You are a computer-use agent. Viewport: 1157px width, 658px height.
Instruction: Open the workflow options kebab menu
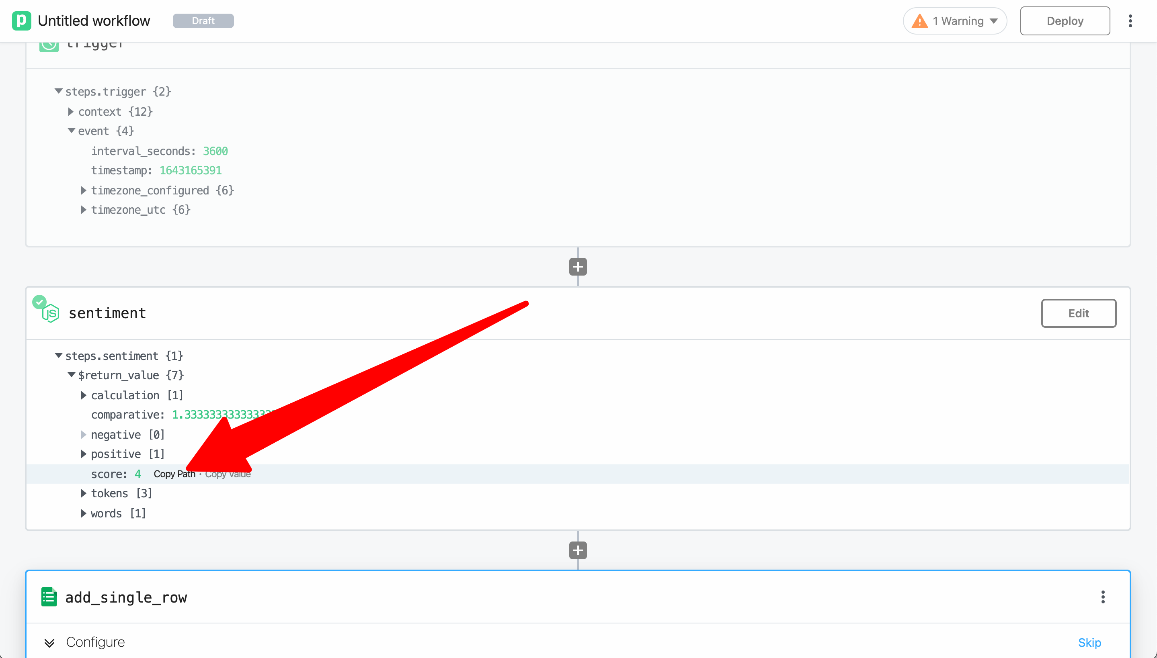(x=1130, y=21)
